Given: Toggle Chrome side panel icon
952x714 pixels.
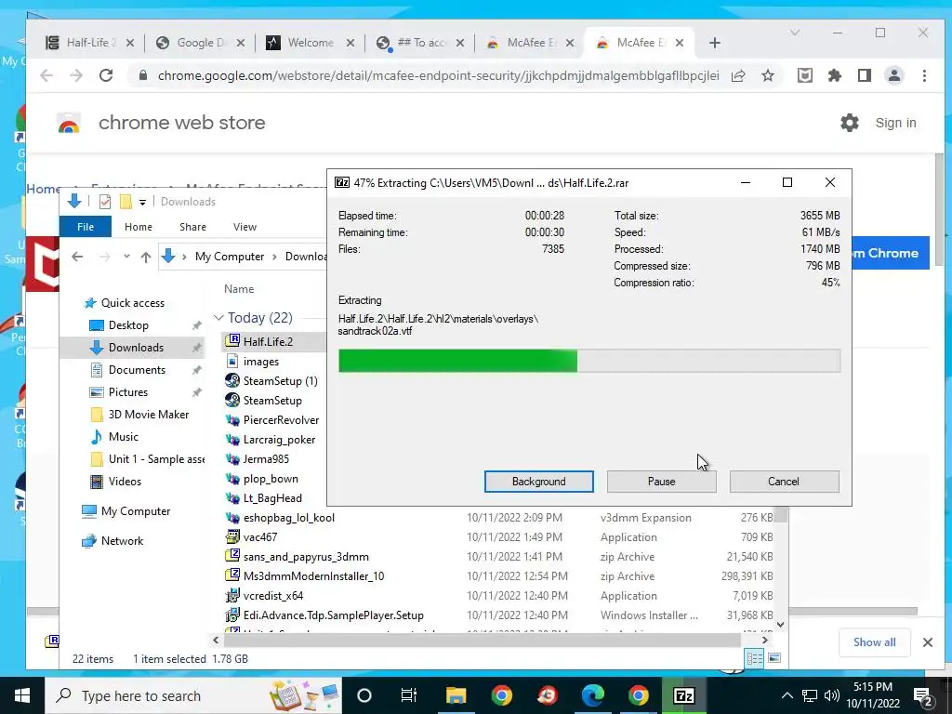Looking at the screenshot, I should point(865,75).
